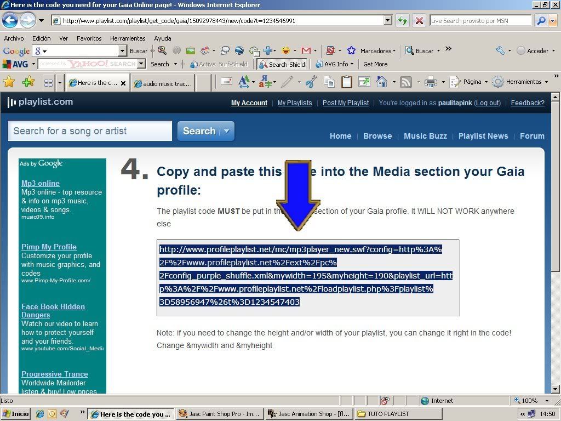Click the blue plus icon in Google toolbar
This screenshot has width=561, height=421.
click(x=267, y=51)
